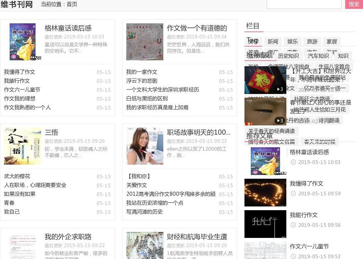Open the 三悟 book cover thumbnail
This screenshot has height=259, width=363.
(23, 146)
